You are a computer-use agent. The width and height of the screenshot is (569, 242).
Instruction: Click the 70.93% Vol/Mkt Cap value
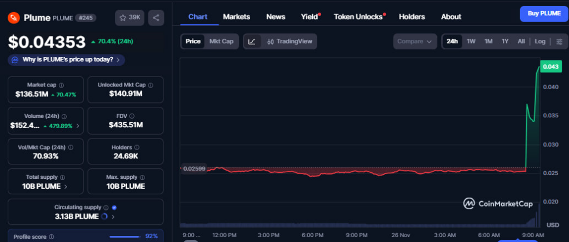click(x=46, y=156)
